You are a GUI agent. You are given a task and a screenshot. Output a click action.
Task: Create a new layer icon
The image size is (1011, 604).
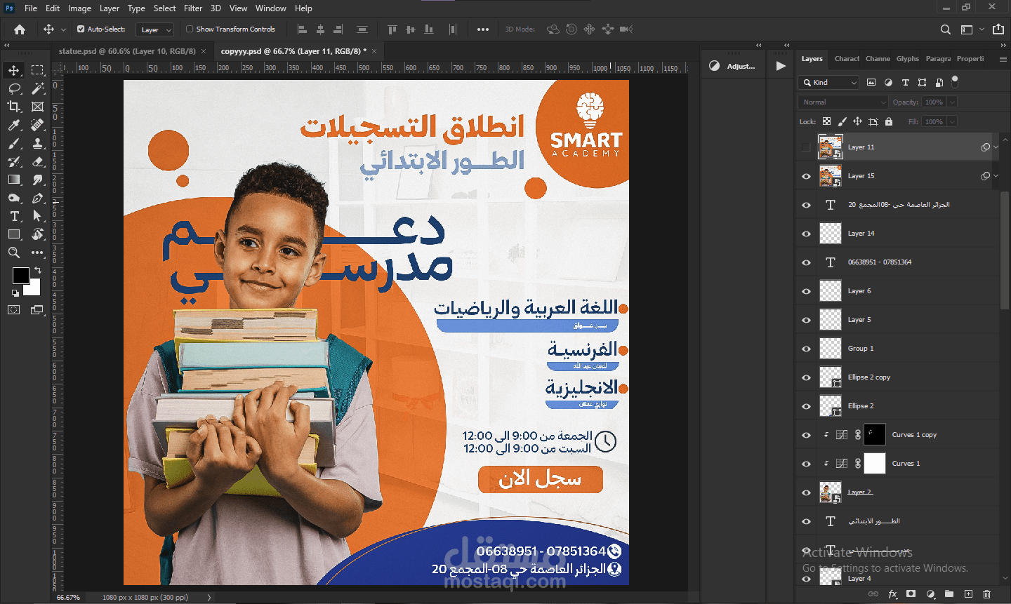[968, 594]
